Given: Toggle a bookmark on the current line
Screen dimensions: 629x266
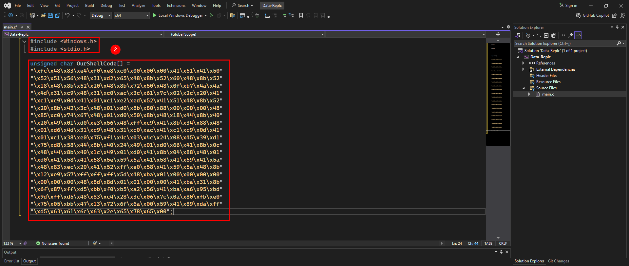Looking at the screenshot, I should point(301,15).
